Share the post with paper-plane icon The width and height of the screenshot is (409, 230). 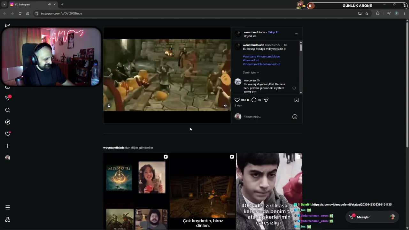click(266, 100)
